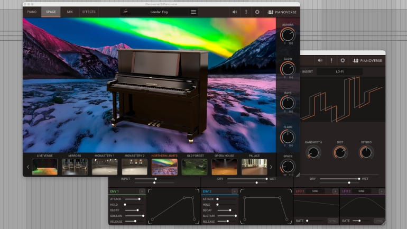Viewport: 407px width, 229px height.
Task: Mute audio with front window speaker icon
Action: pos(235,12)
